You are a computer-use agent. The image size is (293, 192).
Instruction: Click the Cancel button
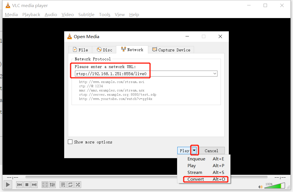click(x=212, y=150)
